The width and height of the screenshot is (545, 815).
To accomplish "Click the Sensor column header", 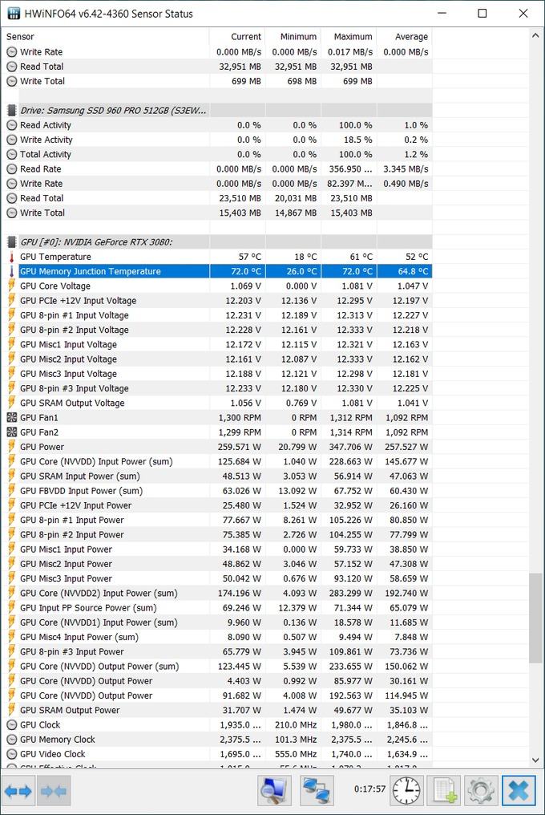I will tap(106, 36).
